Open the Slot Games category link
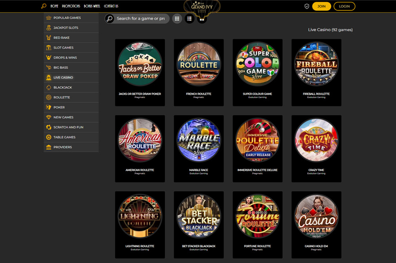Screen dimensions: 396x263 click(x=63, y=48)
